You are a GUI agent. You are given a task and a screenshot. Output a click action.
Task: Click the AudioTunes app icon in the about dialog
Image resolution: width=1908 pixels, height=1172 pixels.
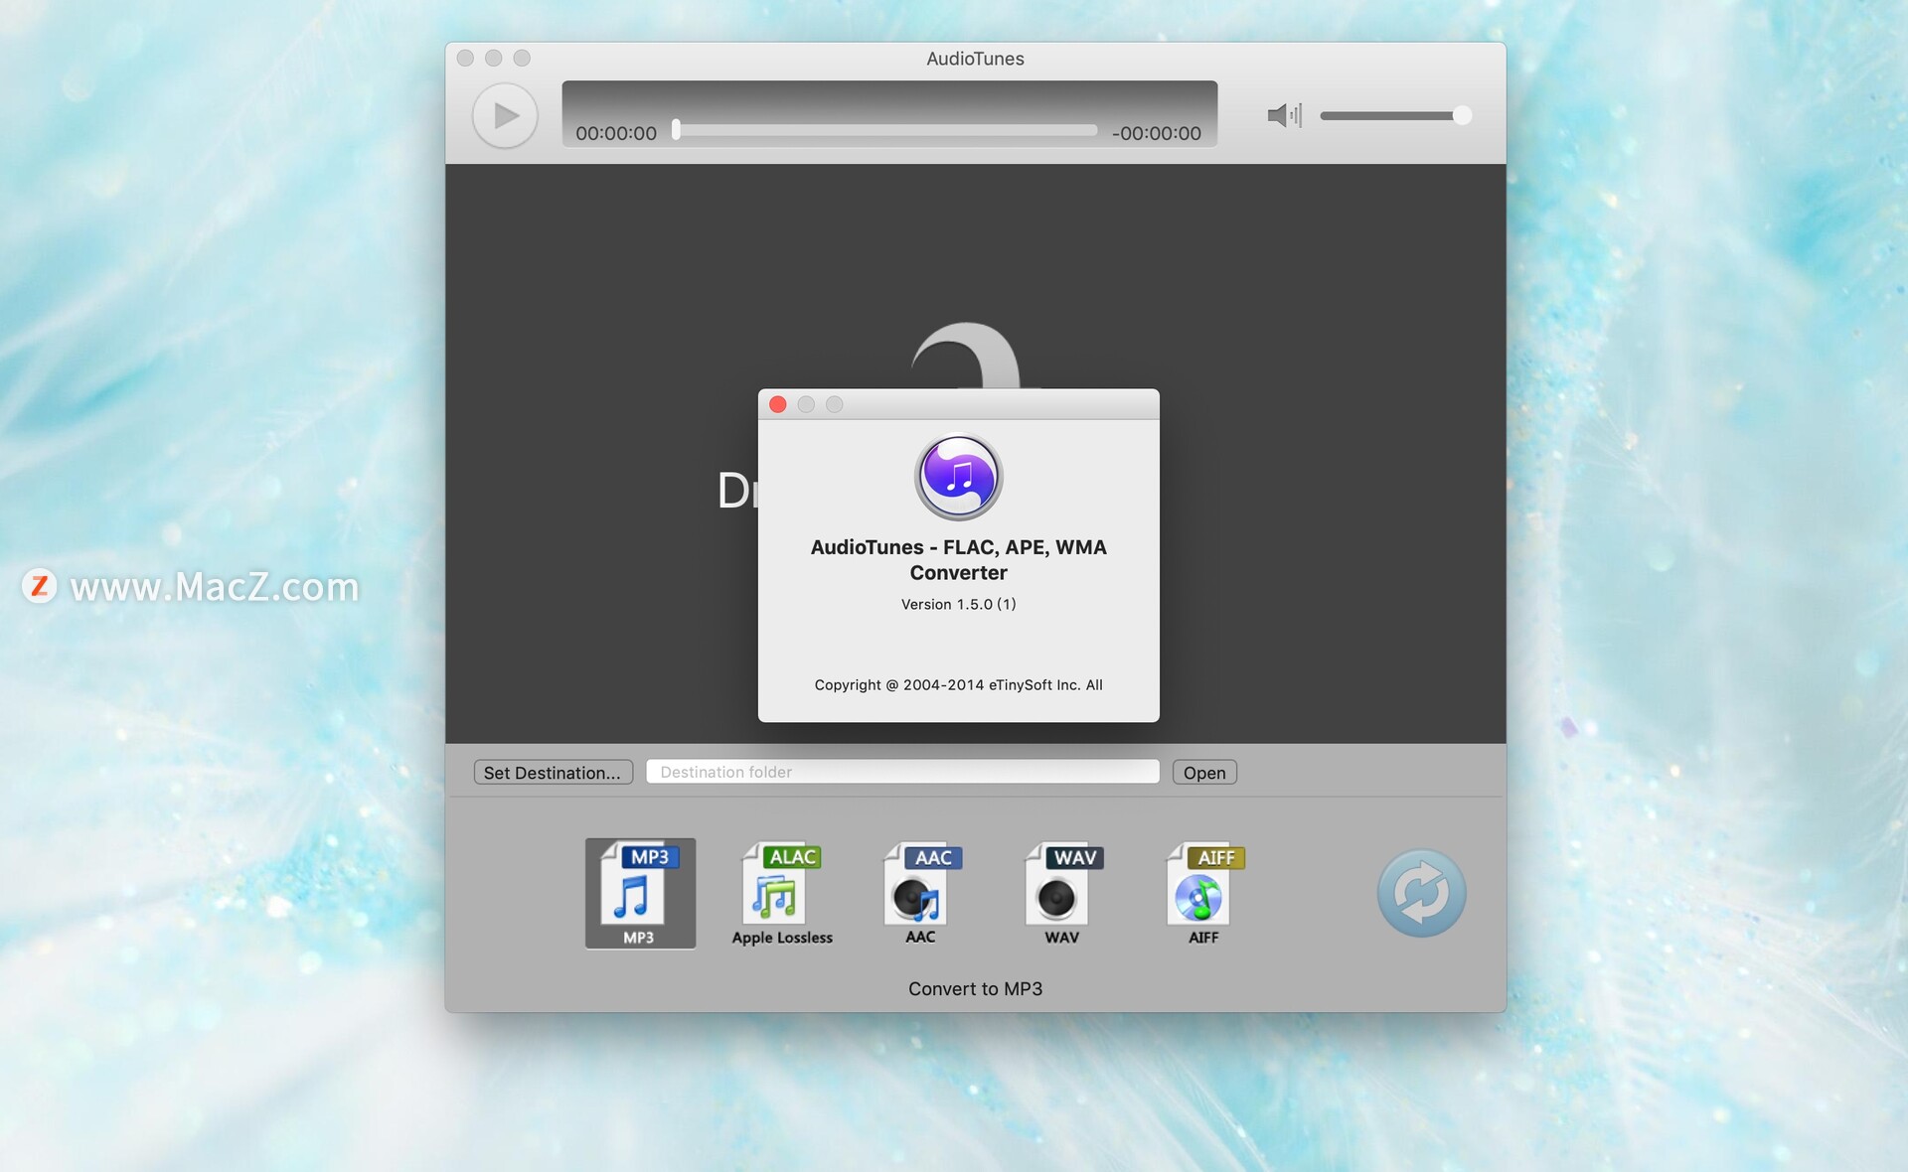[x=957, y=477]
